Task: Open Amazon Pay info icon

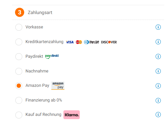Action: 158,86
